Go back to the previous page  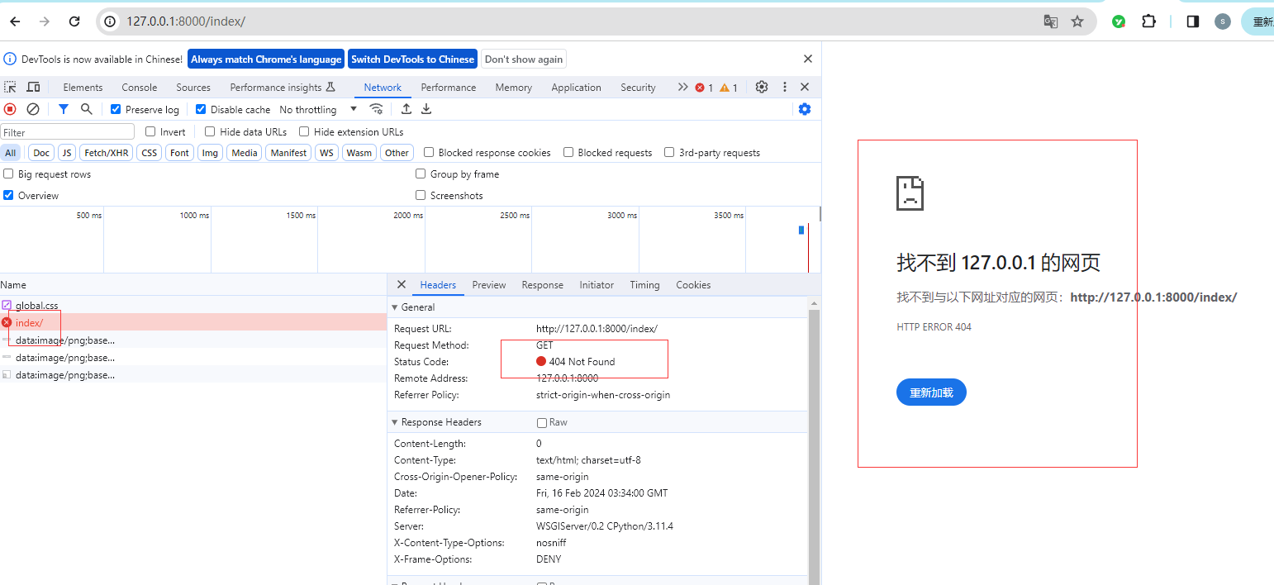(15, 21)
